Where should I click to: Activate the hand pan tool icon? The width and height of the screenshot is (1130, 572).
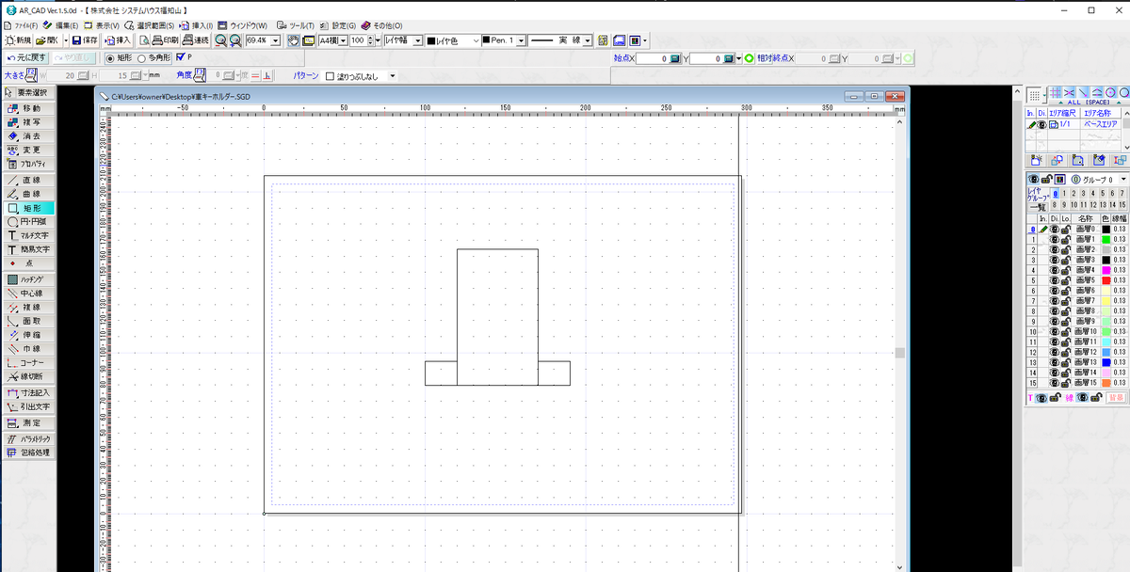point(293,40)
